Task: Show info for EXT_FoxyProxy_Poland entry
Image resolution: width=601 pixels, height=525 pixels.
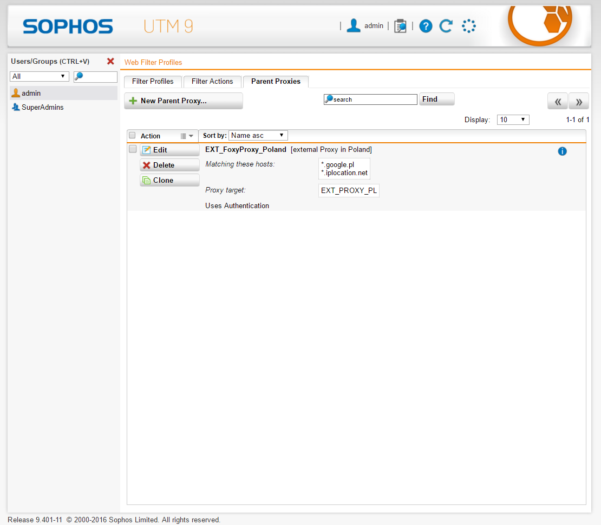Action: (562, 151)
